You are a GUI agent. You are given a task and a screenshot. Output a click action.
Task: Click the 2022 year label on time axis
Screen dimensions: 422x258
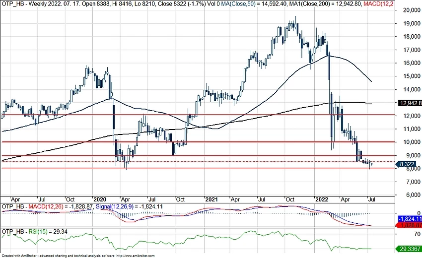point(322,199)
